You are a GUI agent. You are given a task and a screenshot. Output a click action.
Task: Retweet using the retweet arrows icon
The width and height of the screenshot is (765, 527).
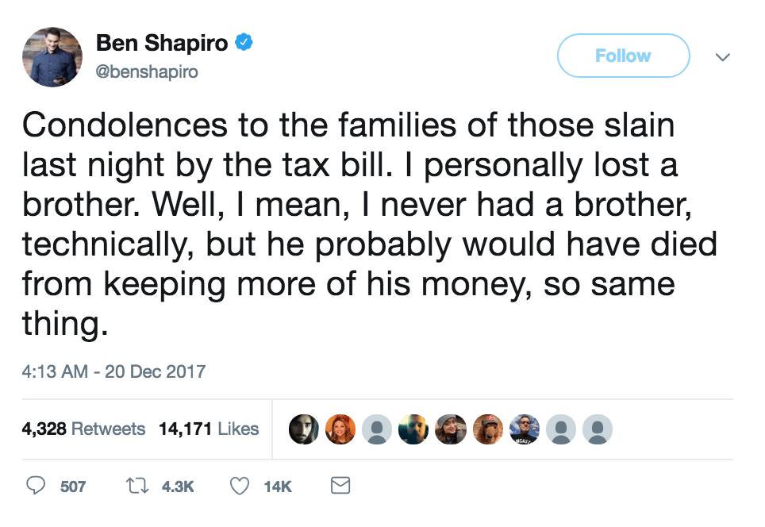point(137,486)
